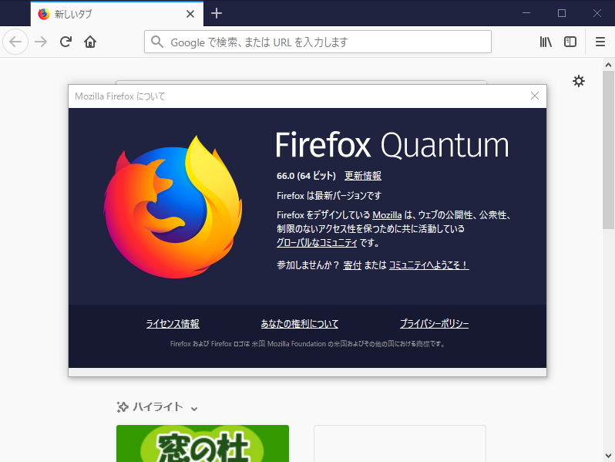Open the 寄付 donation link

click(x=352, y=265)
